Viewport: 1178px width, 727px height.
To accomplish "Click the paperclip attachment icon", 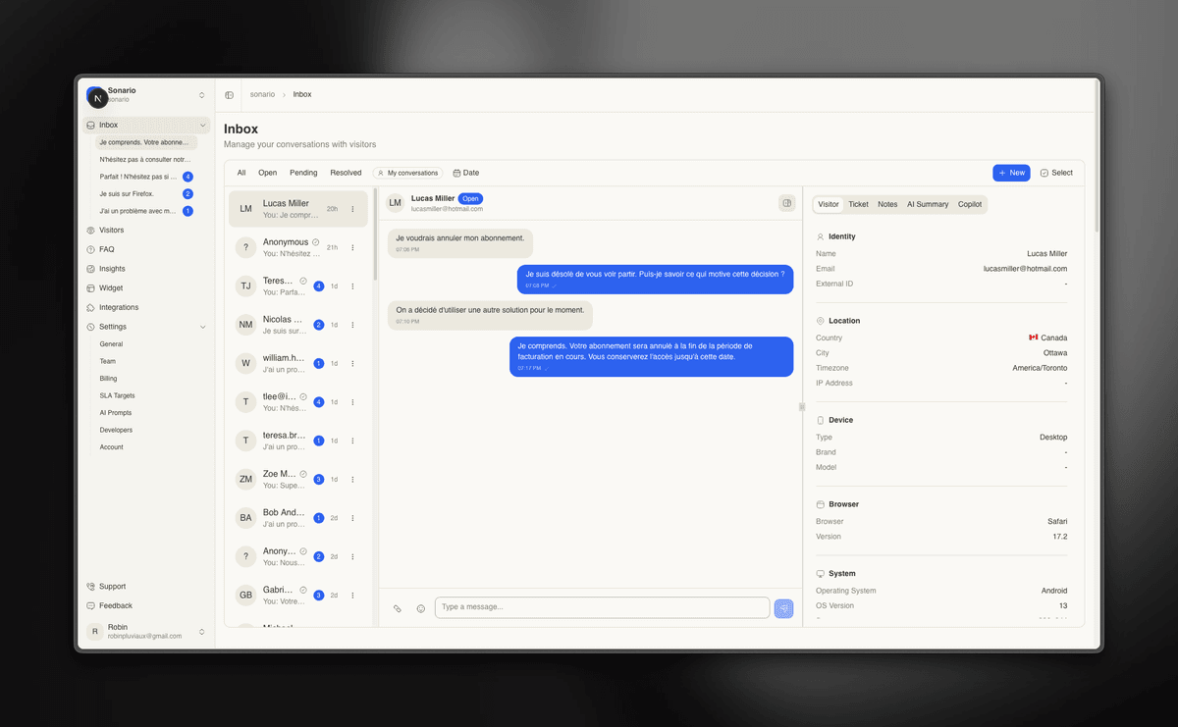I will click(x=398, y=608).
